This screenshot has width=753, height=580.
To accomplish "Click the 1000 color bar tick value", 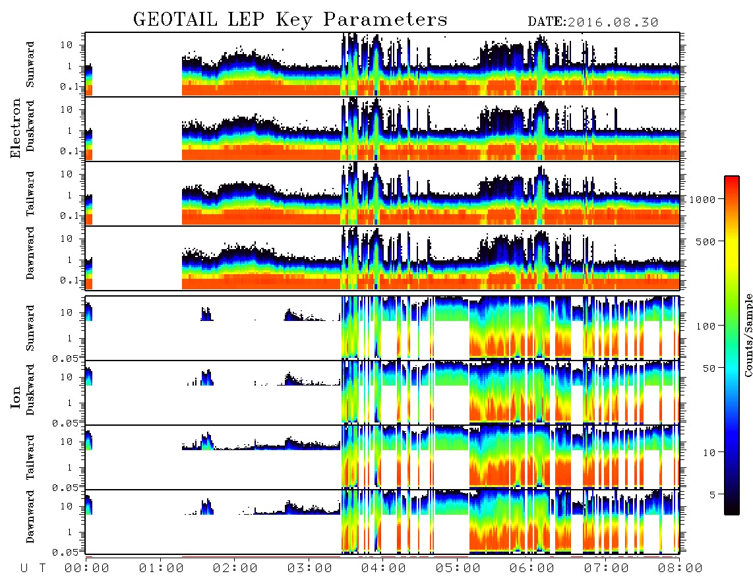I will pos(702,199).
